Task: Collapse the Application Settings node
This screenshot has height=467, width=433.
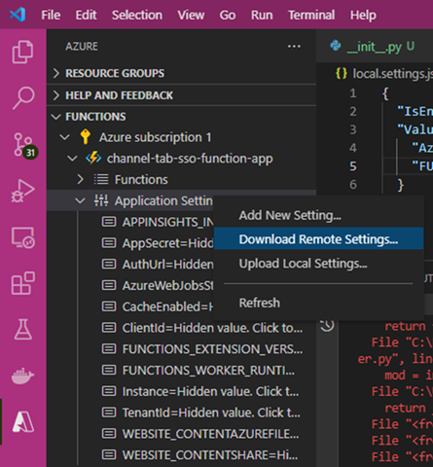Action: [x=80, y=200]
